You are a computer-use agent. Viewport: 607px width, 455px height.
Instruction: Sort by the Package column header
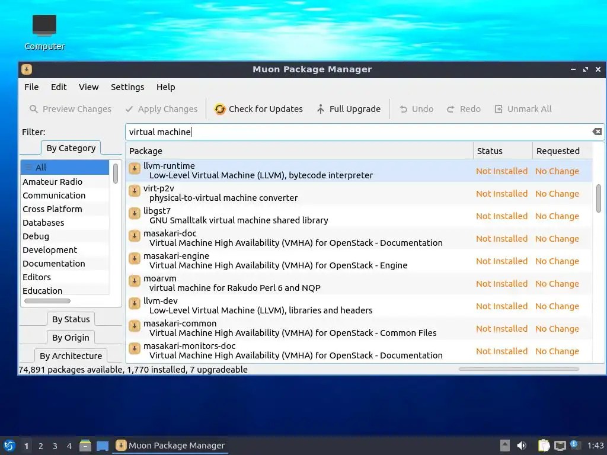pyautogui.click(x=299, y=151)
